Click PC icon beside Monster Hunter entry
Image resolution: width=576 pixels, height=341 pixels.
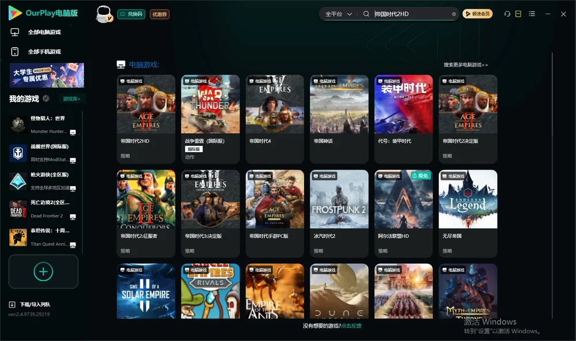(x=73, y=132)
